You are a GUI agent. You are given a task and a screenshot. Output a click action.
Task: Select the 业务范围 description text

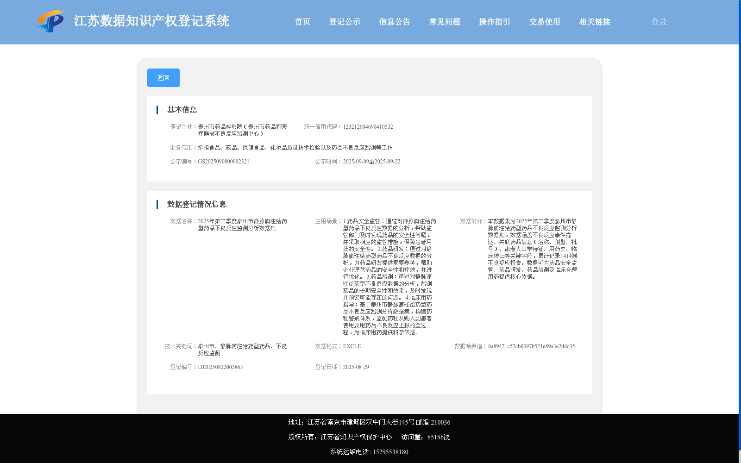coord(295,148)
